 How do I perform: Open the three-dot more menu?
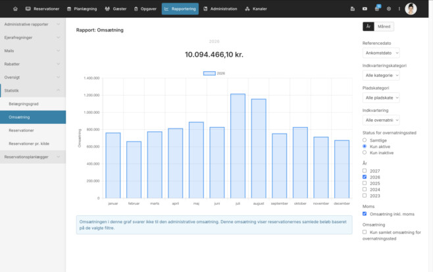pos(399,9)
